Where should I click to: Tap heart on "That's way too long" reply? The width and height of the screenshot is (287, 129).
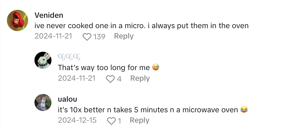(x=110, y=79)
